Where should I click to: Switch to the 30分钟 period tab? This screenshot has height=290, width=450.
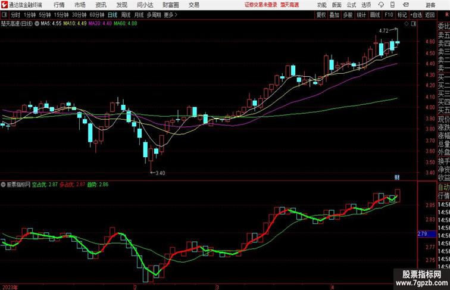pos(79,15)
